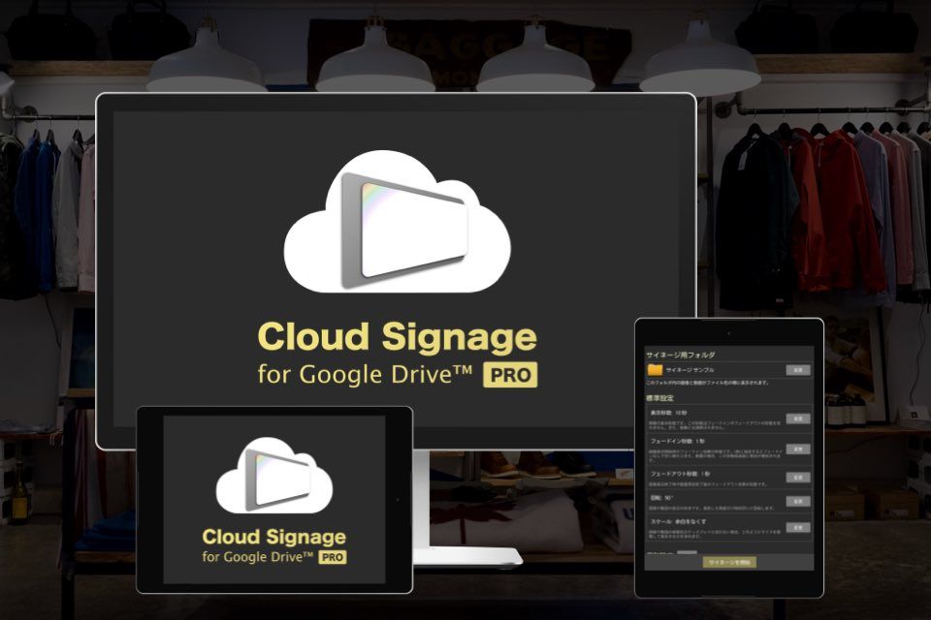The height and width of the screenshot is (620, 931).
Task: Click the Cloud Signage title on the small tablet
Action: tap(273, 537)
